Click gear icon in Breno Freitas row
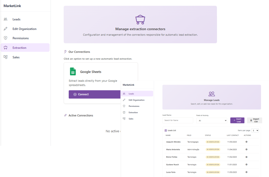The height and width of the screenshot is (177, 269). (x=246, y=157)
